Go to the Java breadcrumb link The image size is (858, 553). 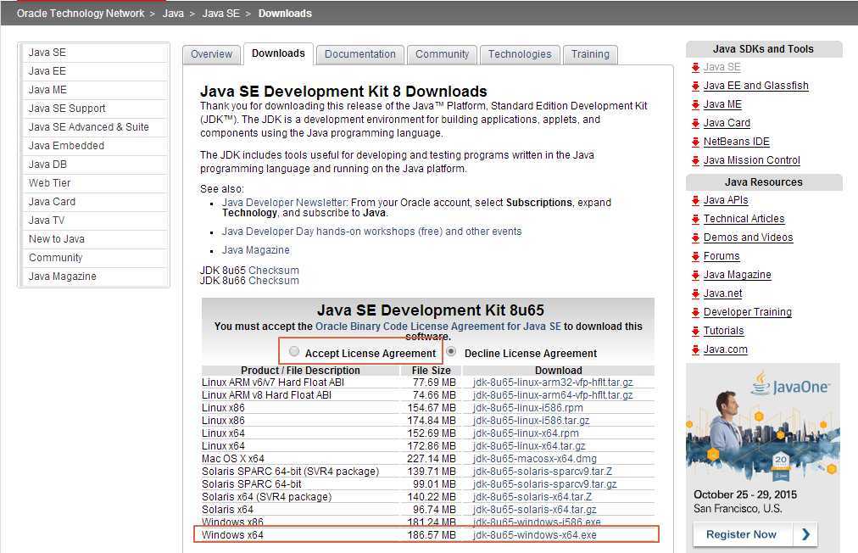pyautogui.click(x=173, y=13)
